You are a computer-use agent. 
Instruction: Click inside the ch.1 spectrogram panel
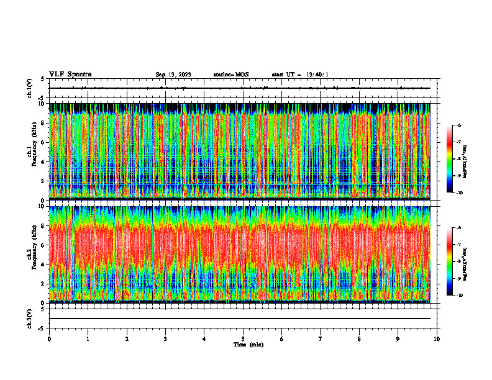click(240, 152)
